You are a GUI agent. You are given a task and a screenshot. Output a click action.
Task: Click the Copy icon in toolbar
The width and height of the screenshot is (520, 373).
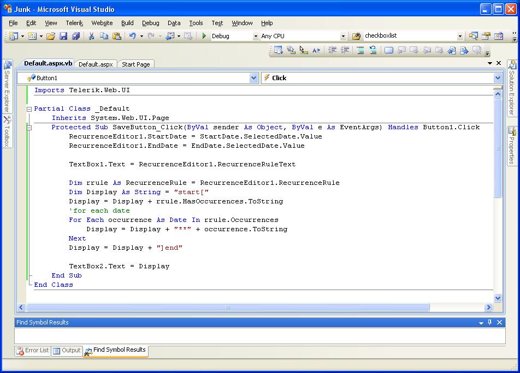[x=104, y=36]
